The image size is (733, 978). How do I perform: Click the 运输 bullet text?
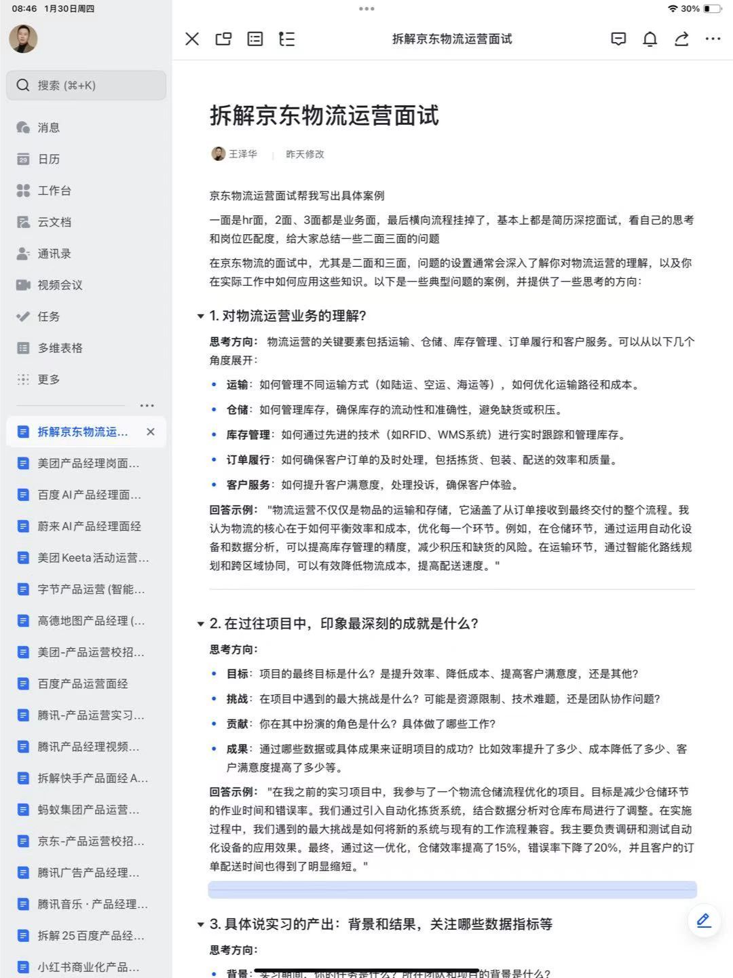click(434, 385)
